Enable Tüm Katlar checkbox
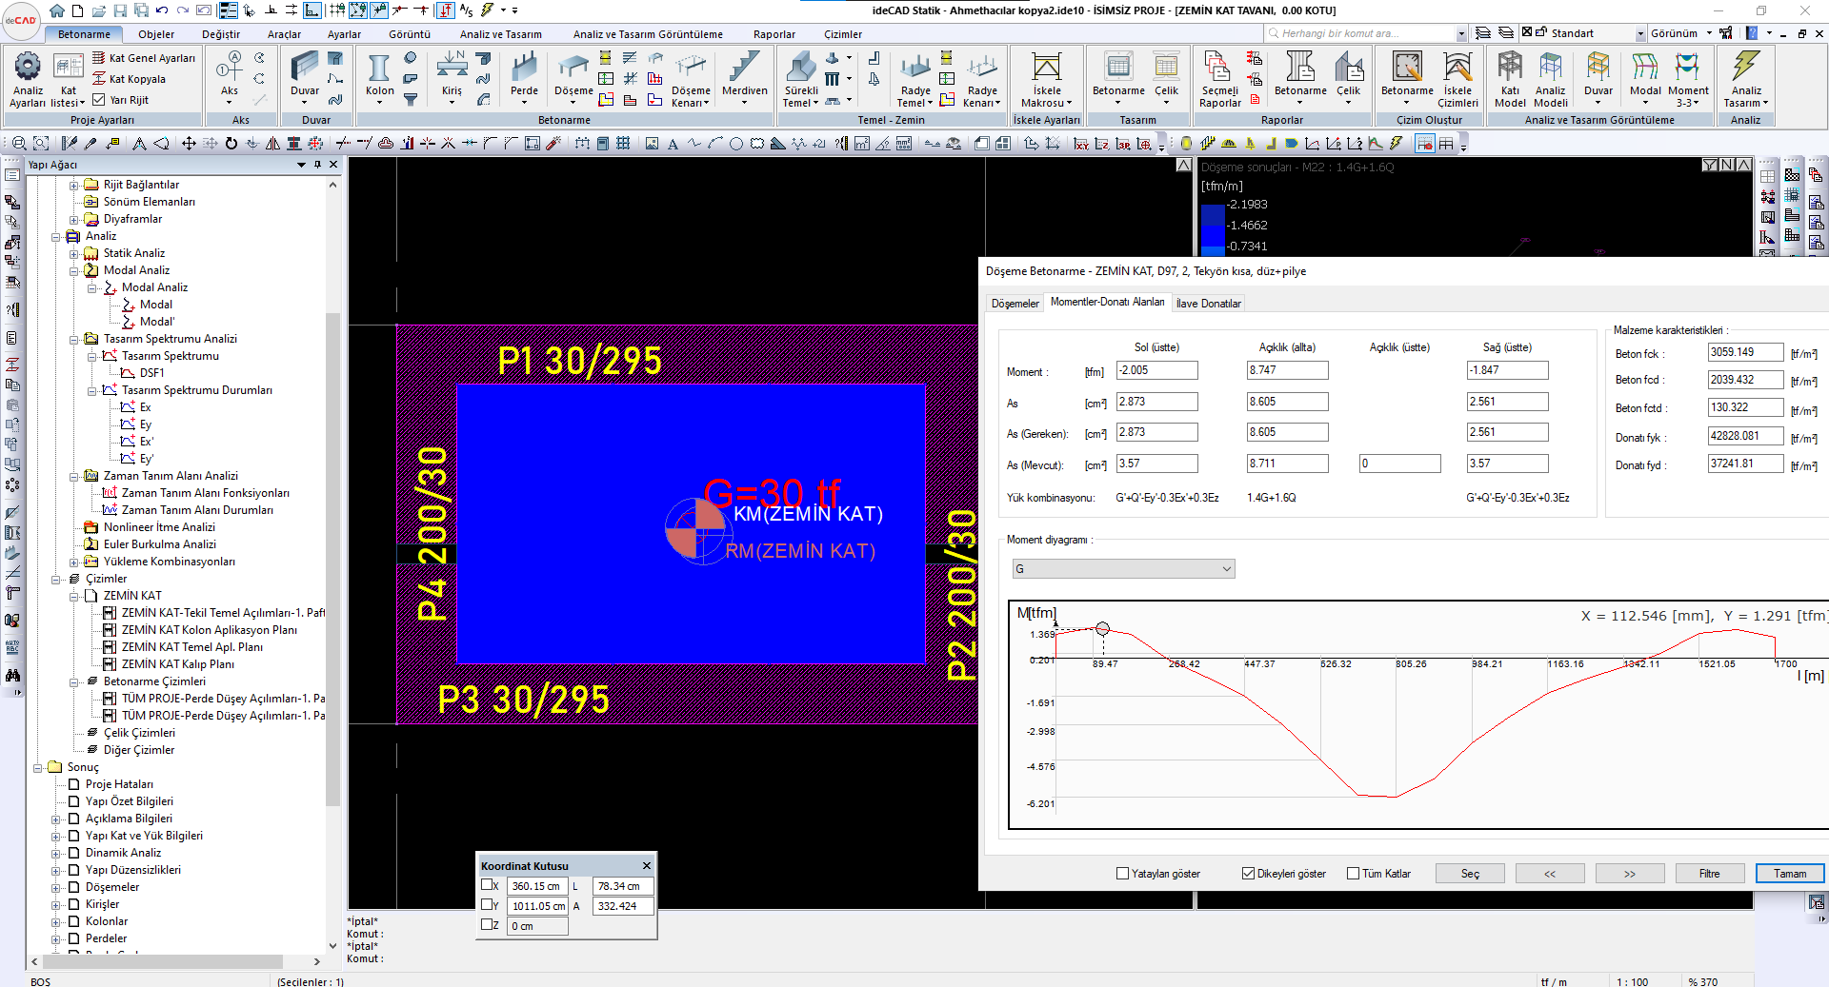 click(x=1353, y=874)
